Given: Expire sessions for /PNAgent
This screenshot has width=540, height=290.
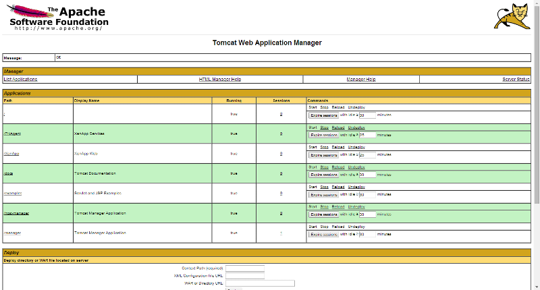Looking at the screenshot, I should point(324,135).
